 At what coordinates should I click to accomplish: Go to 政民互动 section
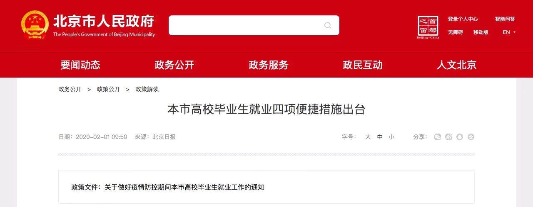pos(363,65)
